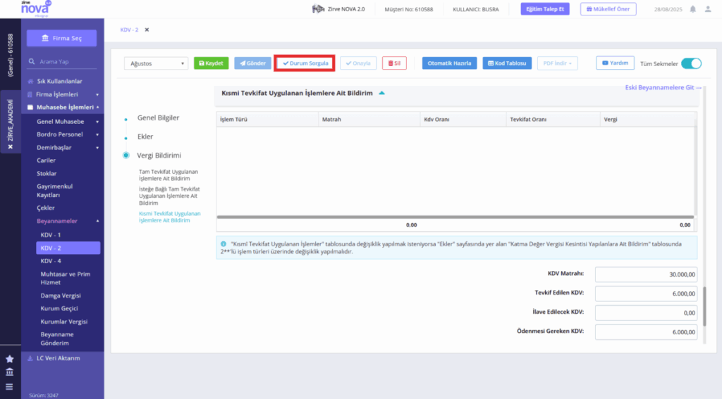722x399 pixels.
Task: Expand the PDF İndir dropdown
Action: [x=557, y=63]
